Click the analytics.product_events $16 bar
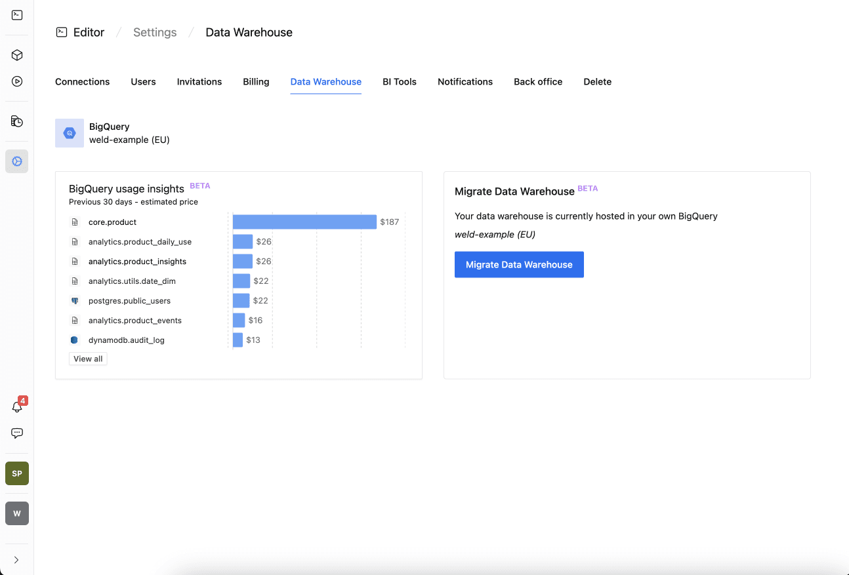This screenshot has height=575, width=849. point(239,320)
